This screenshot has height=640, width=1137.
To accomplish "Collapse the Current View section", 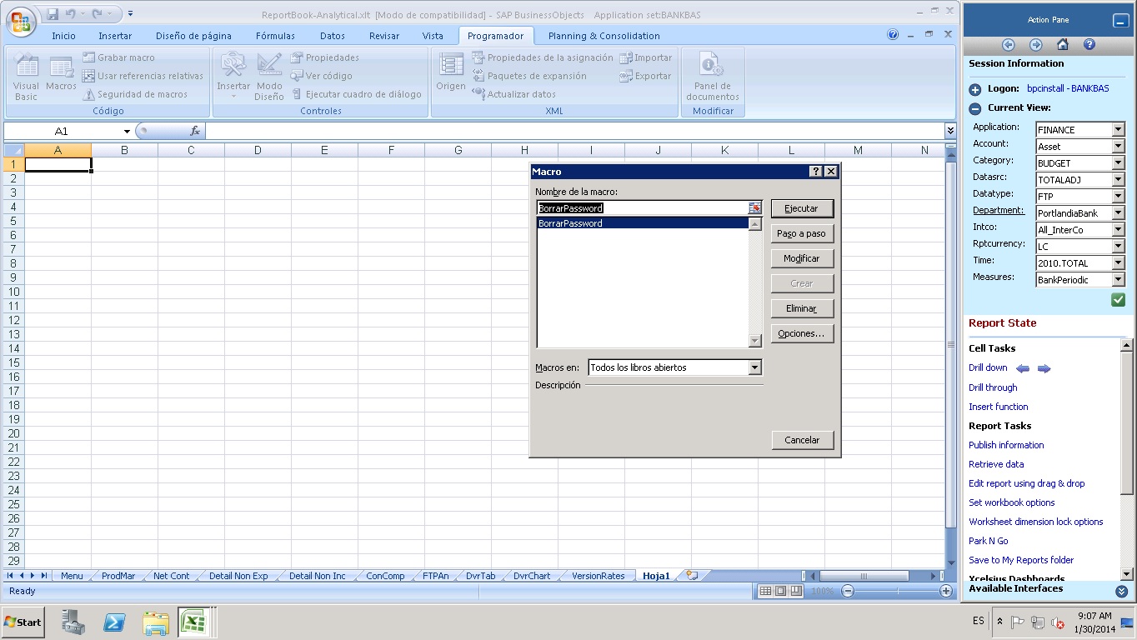I will tap(975, 108).
